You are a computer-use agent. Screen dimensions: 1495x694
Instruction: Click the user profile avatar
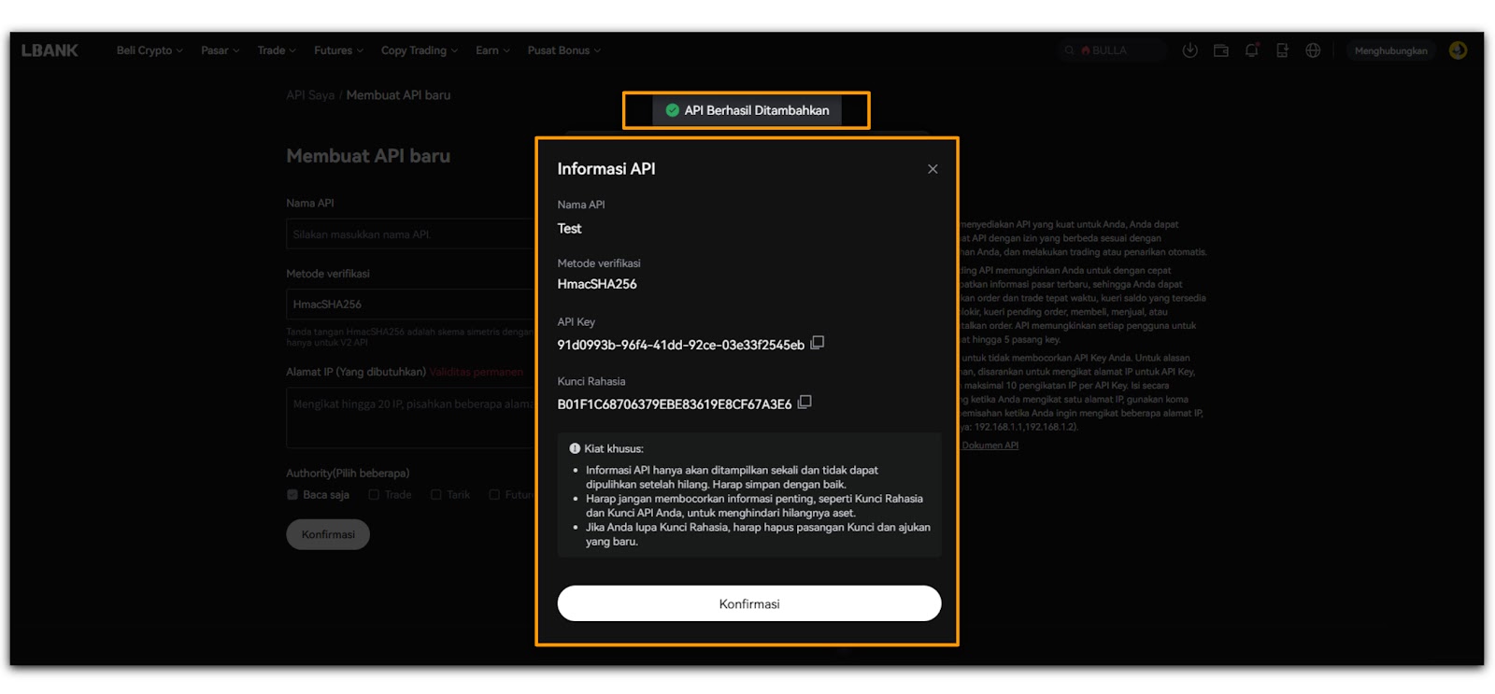(1457, 50)
